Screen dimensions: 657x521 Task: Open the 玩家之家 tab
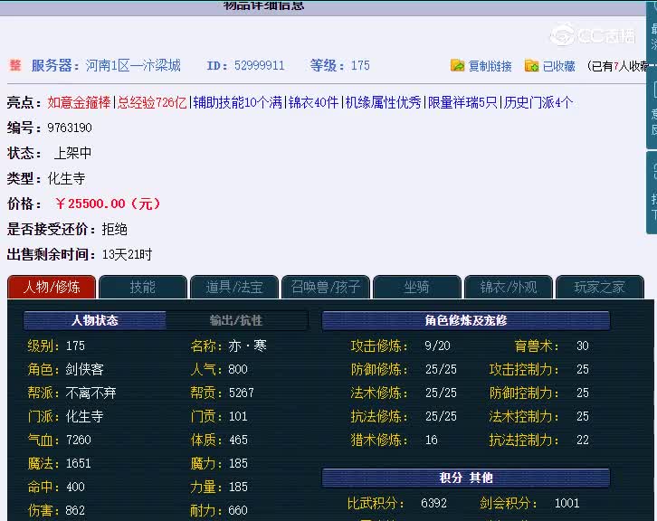[x=600, y=287]
